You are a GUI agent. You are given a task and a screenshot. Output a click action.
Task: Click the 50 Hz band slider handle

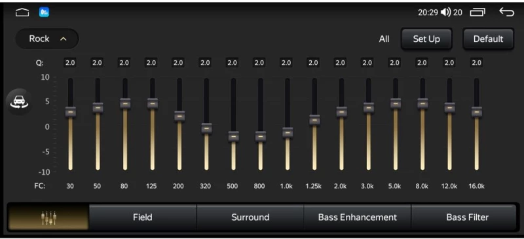tap(98, 107)
